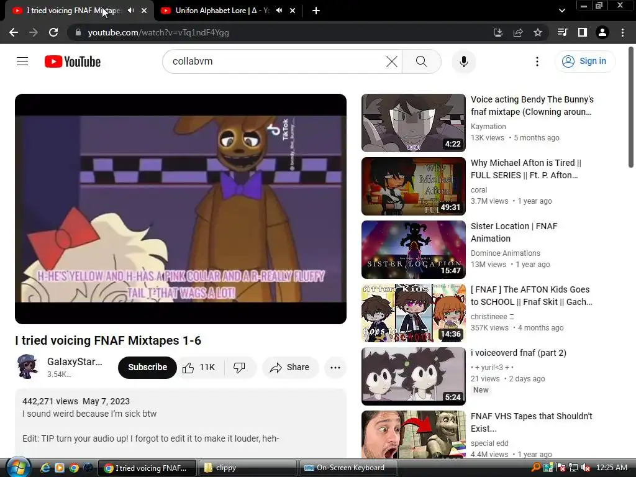Click the lock icon in the address bar
Screen dimensions: 636x477
tap(78, 32)
